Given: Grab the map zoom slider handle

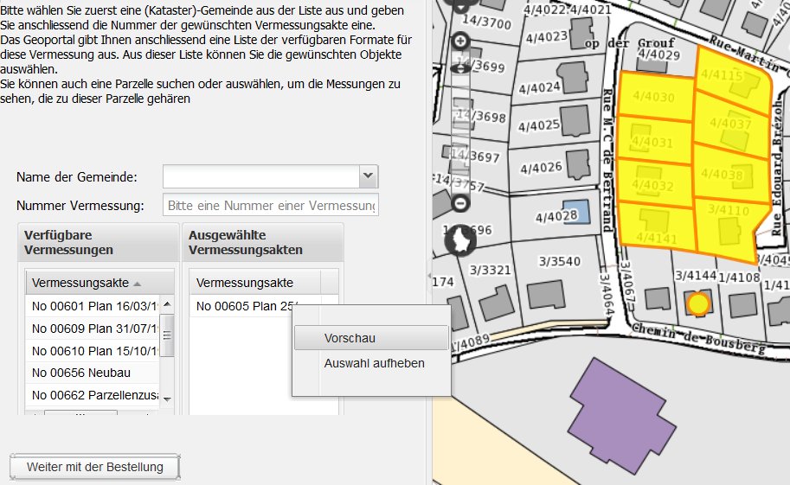Looking at the screenshot, I should (x=460, y=68).
